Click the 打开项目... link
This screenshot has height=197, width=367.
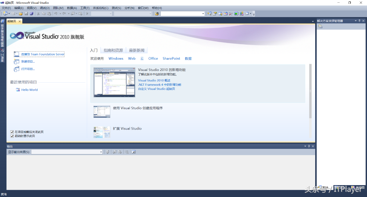click(28, 69)
